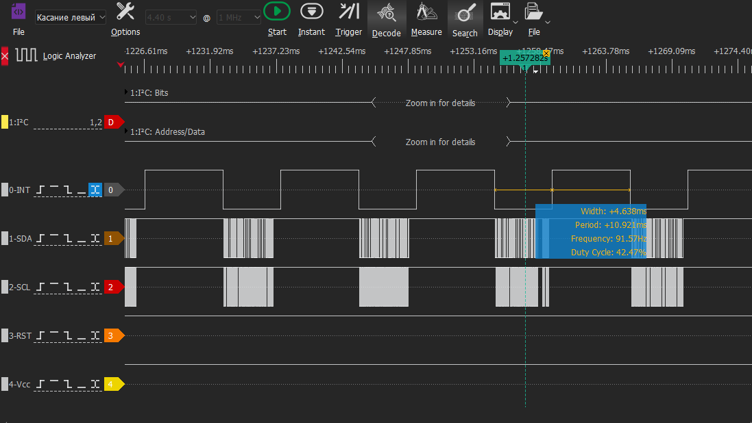
Task: Select the orange 3-RST channel marker
Action: tap(113, 335)
